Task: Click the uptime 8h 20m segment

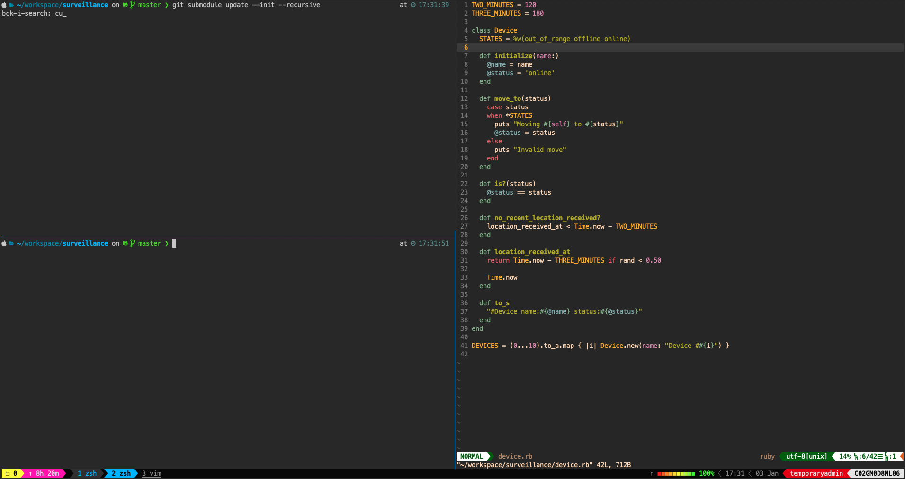Action: [44, 473]
